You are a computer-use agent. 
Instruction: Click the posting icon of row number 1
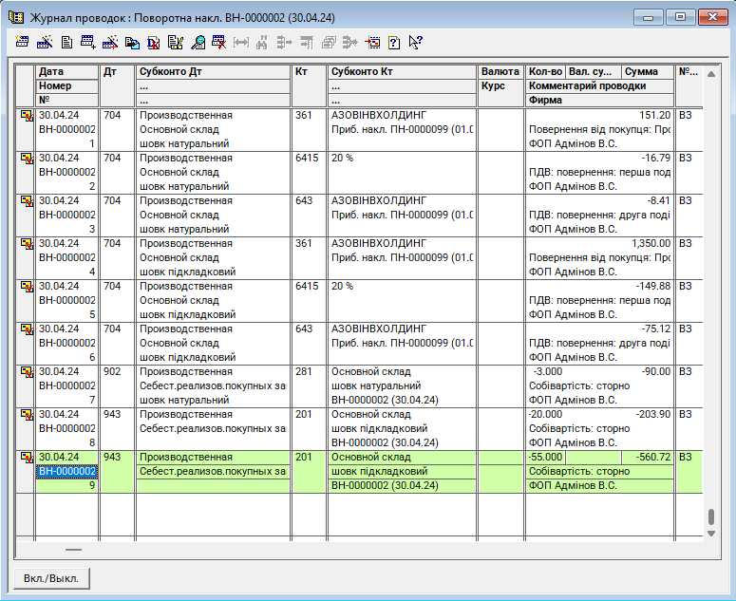(27, 116)
